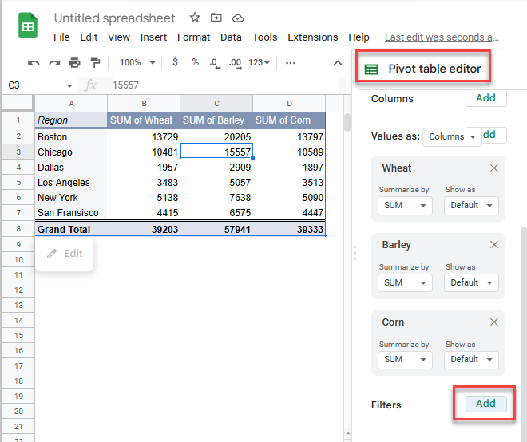Open the Extensions menu

click(312, 37)
